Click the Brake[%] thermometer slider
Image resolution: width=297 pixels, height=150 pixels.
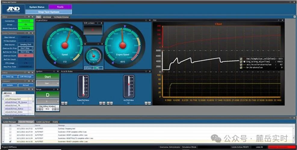[x=83, y=86]
